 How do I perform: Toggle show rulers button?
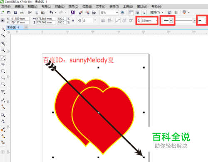tap(131, 12)
